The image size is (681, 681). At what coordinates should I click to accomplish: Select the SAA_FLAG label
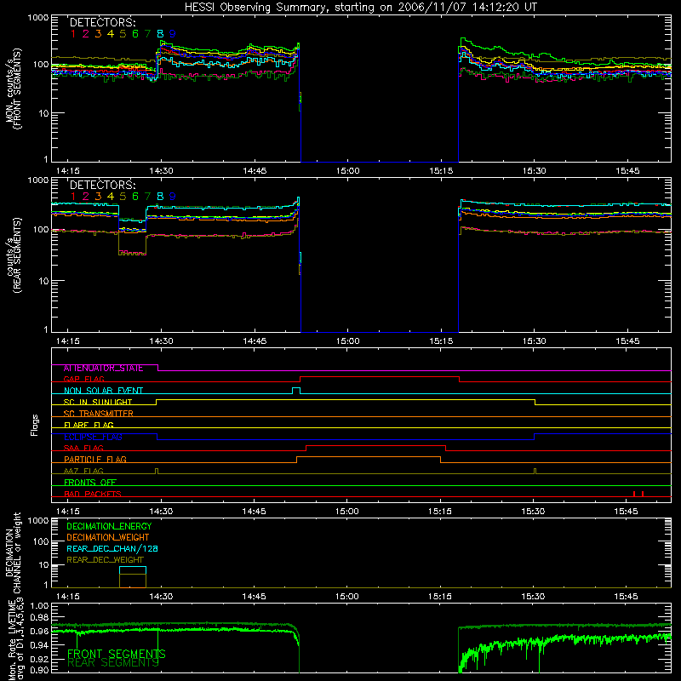(x=83, y=448)
